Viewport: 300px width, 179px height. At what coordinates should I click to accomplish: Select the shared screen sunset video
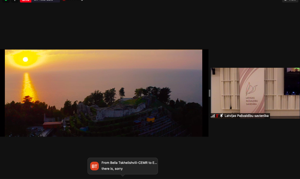pos(103,93)
